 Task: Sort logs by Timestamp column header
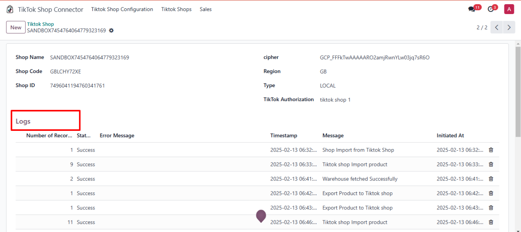[x=284, y=135]
